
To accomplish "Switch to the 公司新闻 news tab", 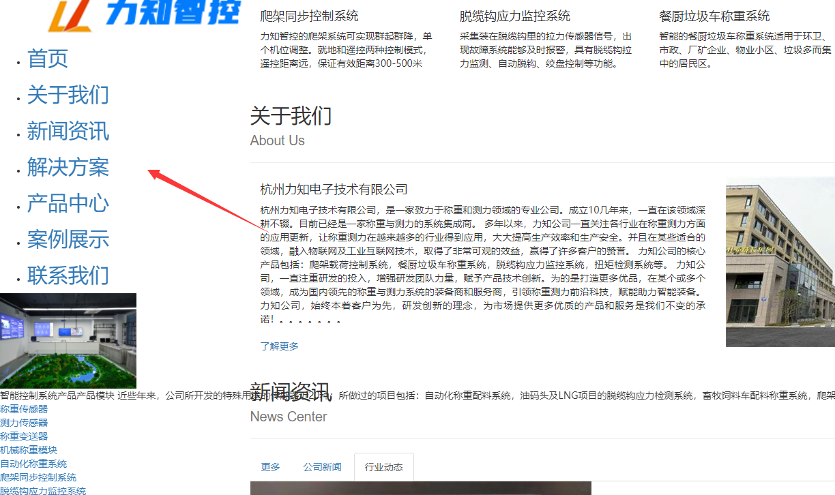I will coord(322,467).
